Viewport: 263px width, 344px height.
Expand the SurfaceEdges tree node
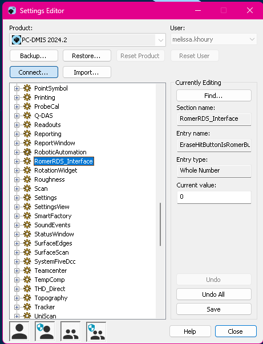point(17,243)
